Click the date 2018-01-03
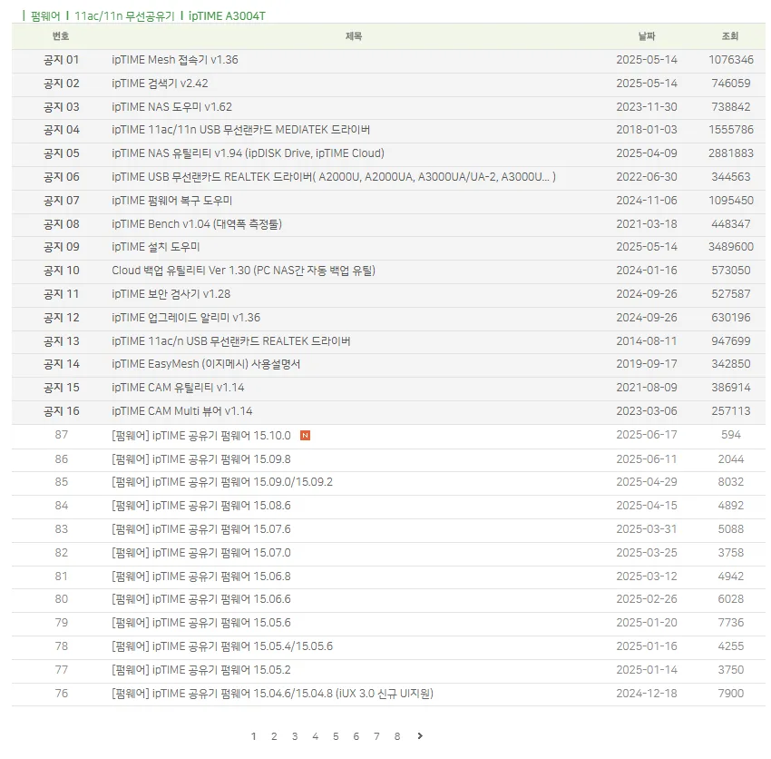 click(x=647, y=130)
